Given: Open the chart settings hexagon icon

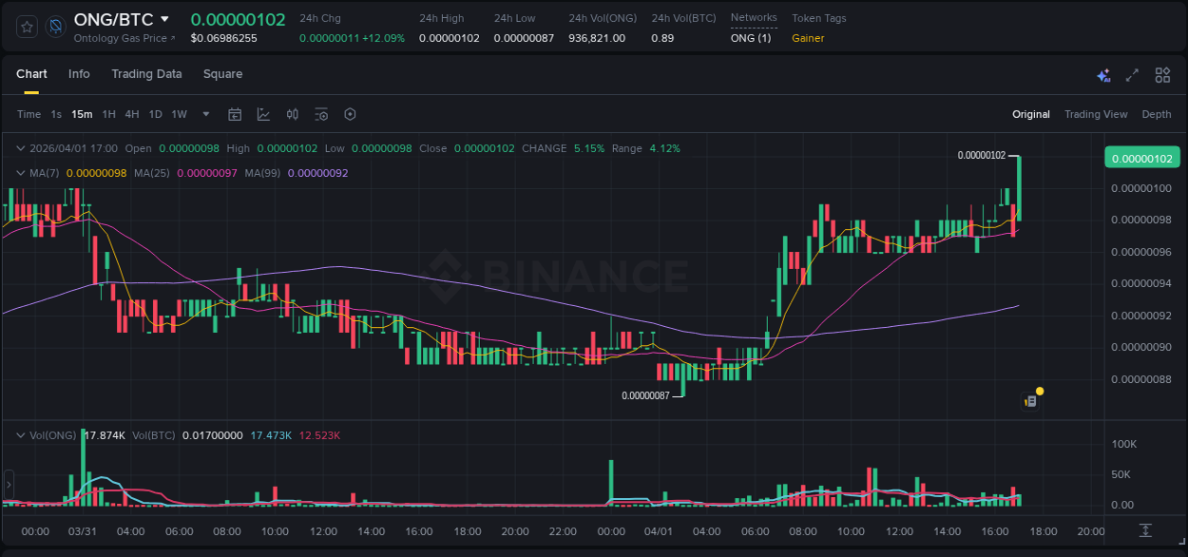Looking at the screenshot, I should pyautogui.click(x=350, y=114).
